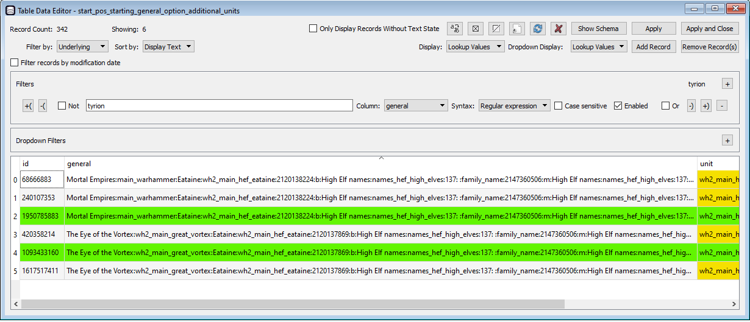Click the translate text icon button
Viewport: 750px width, 322px height.
pos(455,29)
